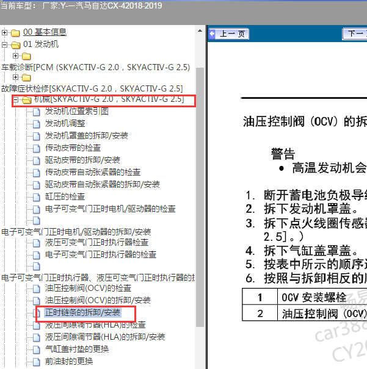This screenshot has height=369, width=367.
Task: Open 发动机调整 page
Action: tap(65, 123)
